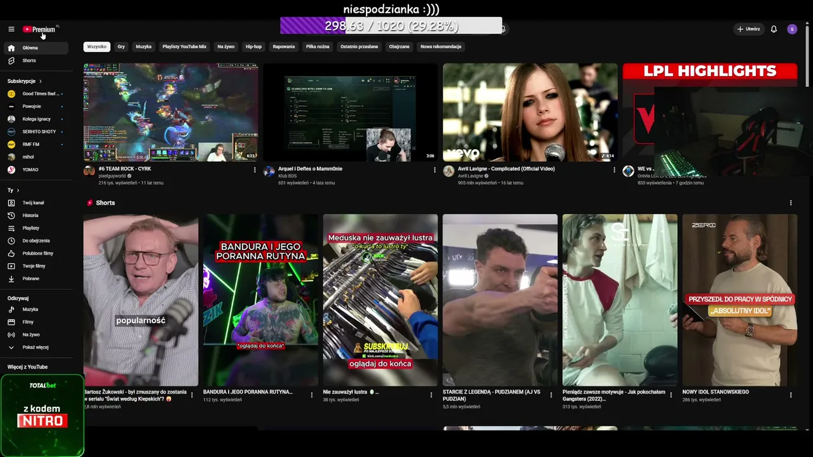The height and width of the screenshot is (457, 813).
Task: Open Na żywo under Odkrywaj in sidebar
Action: (x=36, y=334)
